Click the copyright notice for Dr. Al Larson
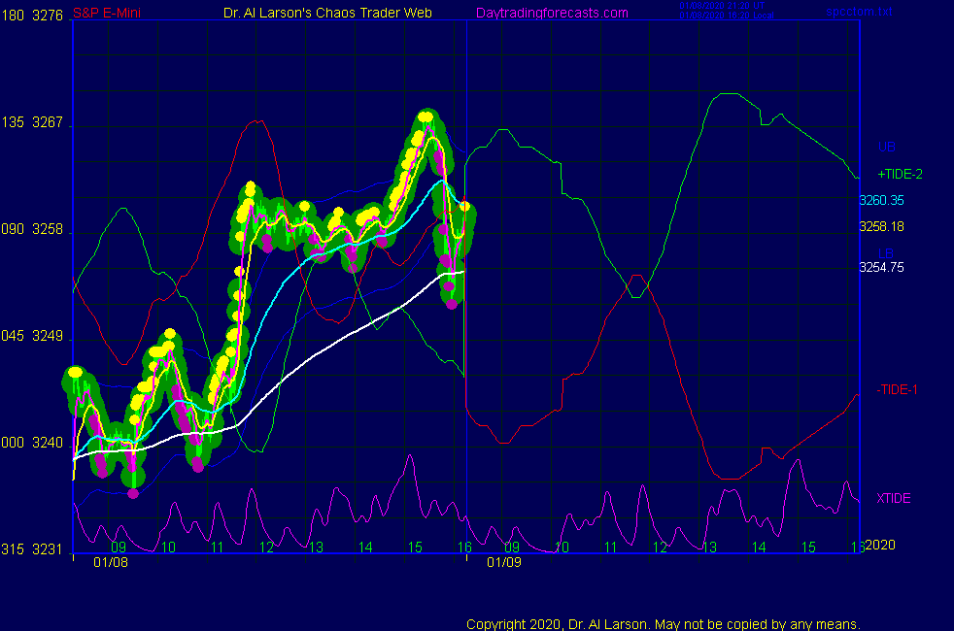954x631 pixels. click(664, 624)
